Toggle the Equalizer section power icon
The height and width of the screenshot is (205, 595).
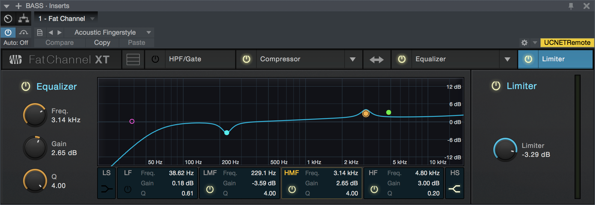point(26,86)
